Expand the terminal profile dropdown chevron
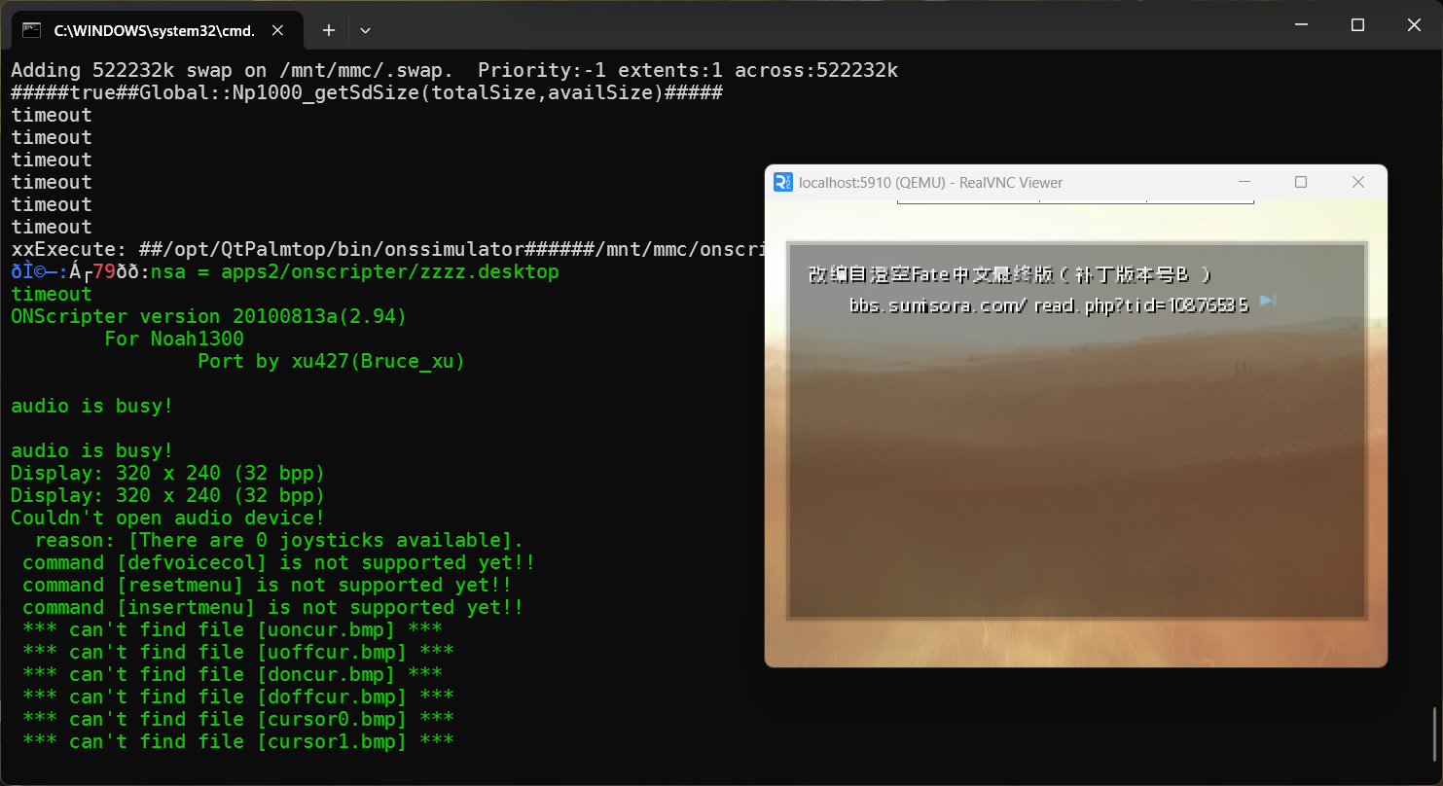This screenshot has height=786, width=1443. click(365, 30)
